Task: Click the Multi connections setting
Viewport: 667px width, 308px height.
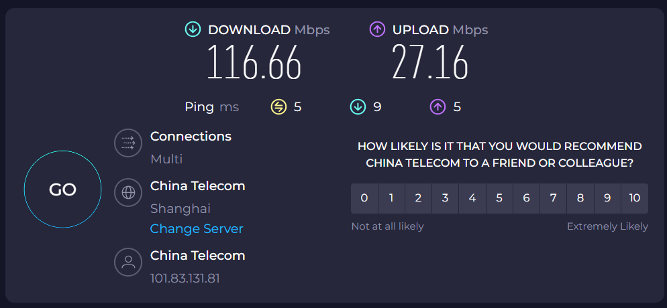Action: pos(166,159)
